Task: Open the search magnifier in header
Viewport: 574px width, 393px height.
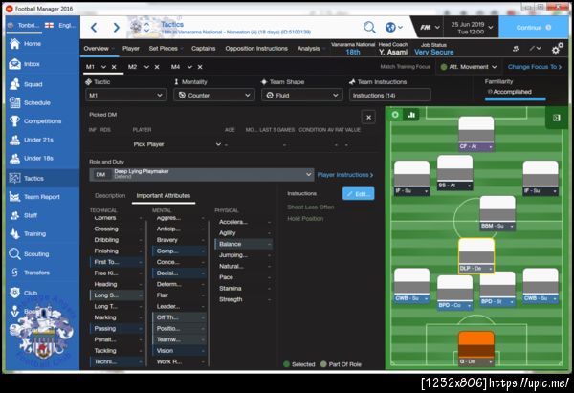Action: 369,27
